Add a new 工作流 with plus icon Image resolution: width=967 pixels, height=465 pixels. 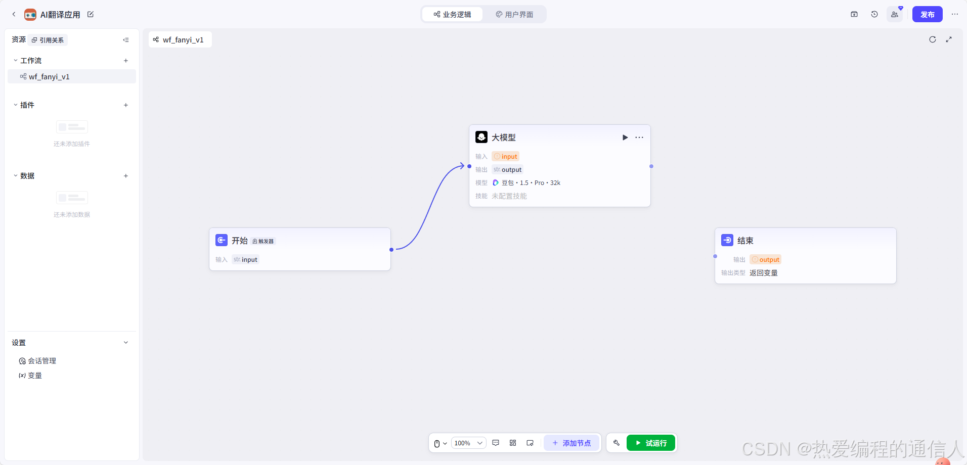point(126,61)
